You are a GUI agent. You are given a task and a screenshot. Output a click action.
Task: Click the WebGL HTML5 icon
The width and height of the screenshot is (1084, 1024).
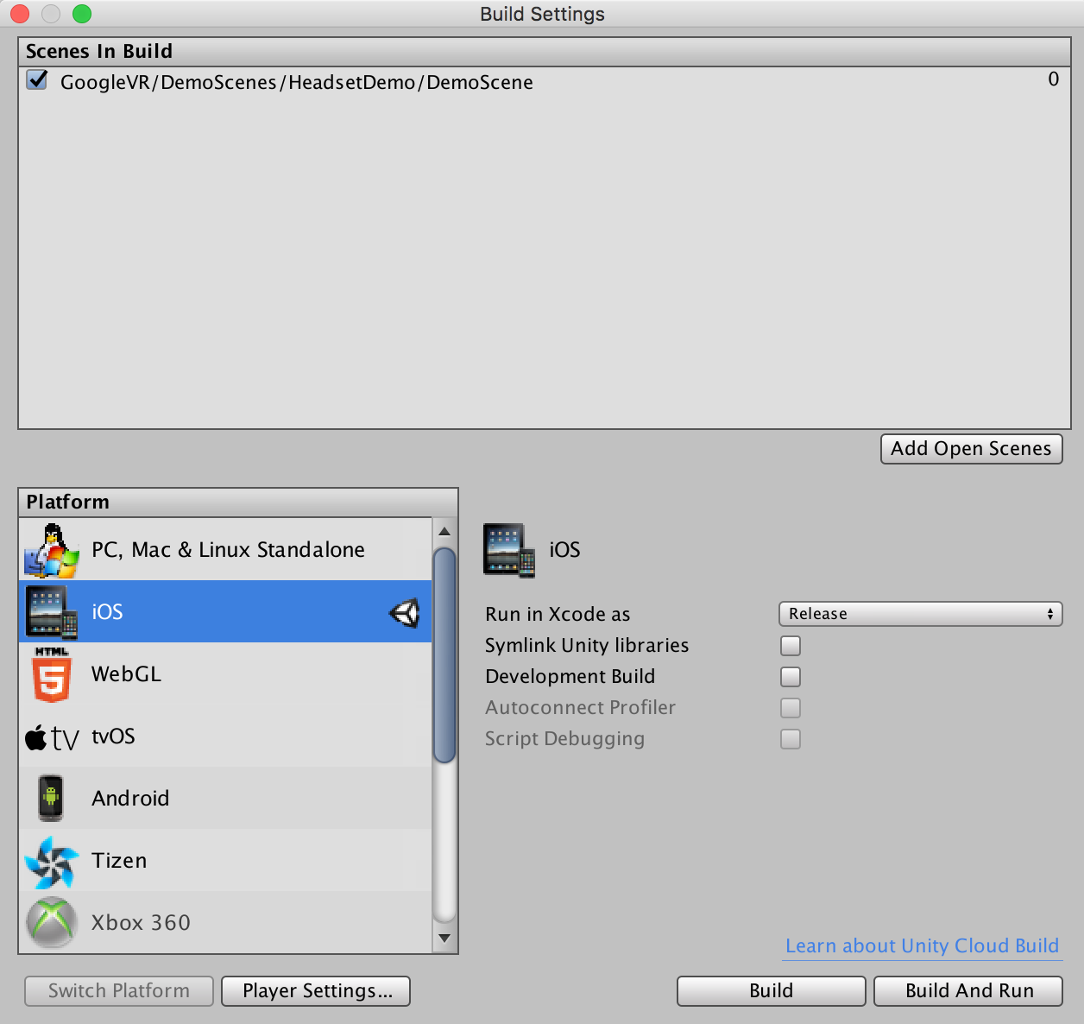51,674
